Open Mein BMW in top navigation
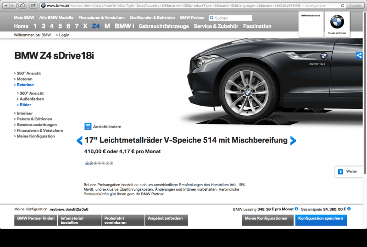The width and height of the screenshot is (367, 247). pyautogui.click(x=24, y=17)
